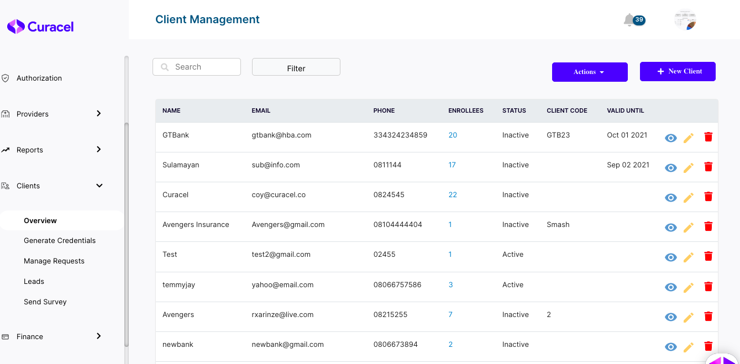Click the VALID UNTIL column header
This screenshot has height=364, width=740.
coord(626,110)
